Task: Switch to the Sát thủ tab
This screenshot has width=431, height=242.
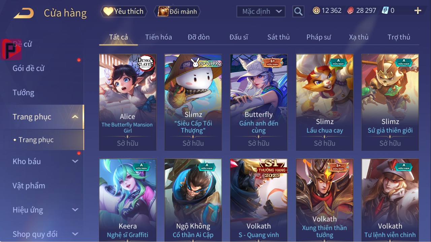Action: [278, 37]
